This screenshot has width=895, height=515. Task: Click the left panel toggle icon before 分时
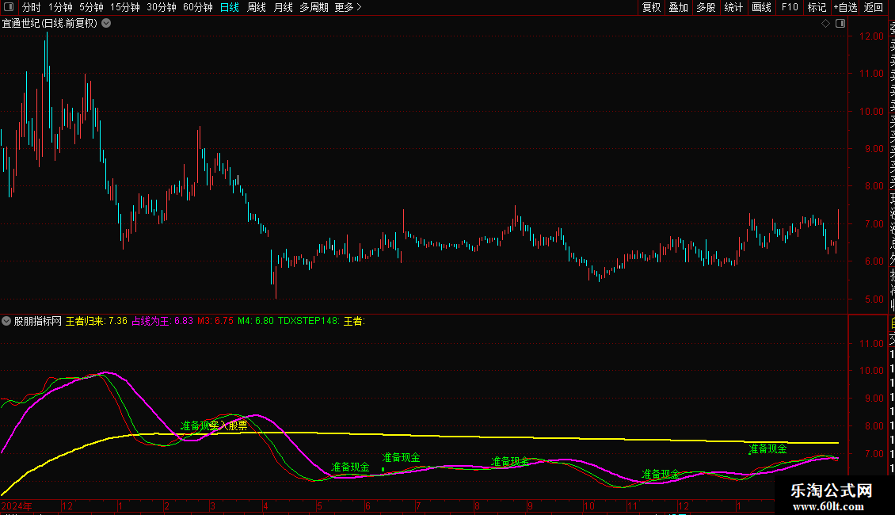tap(10, 7)
